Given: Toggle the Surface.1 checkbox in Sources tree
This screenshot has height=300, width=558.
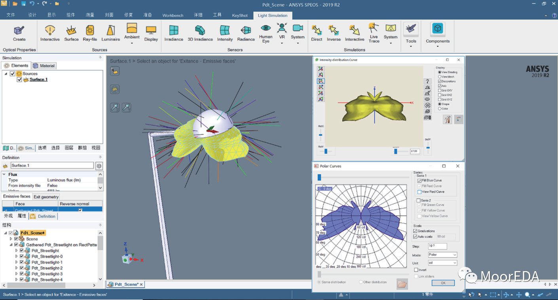Looking at the screenshot, I should point(19,79).
